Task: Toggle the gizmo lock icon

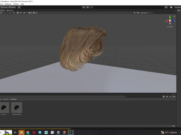Action: (174, 16)
